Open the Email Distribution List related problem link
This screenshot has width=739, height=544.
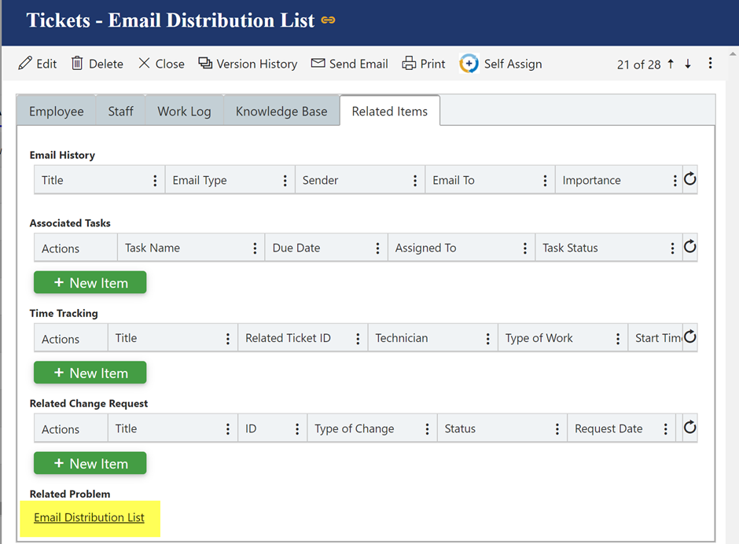tap(89, 517)
